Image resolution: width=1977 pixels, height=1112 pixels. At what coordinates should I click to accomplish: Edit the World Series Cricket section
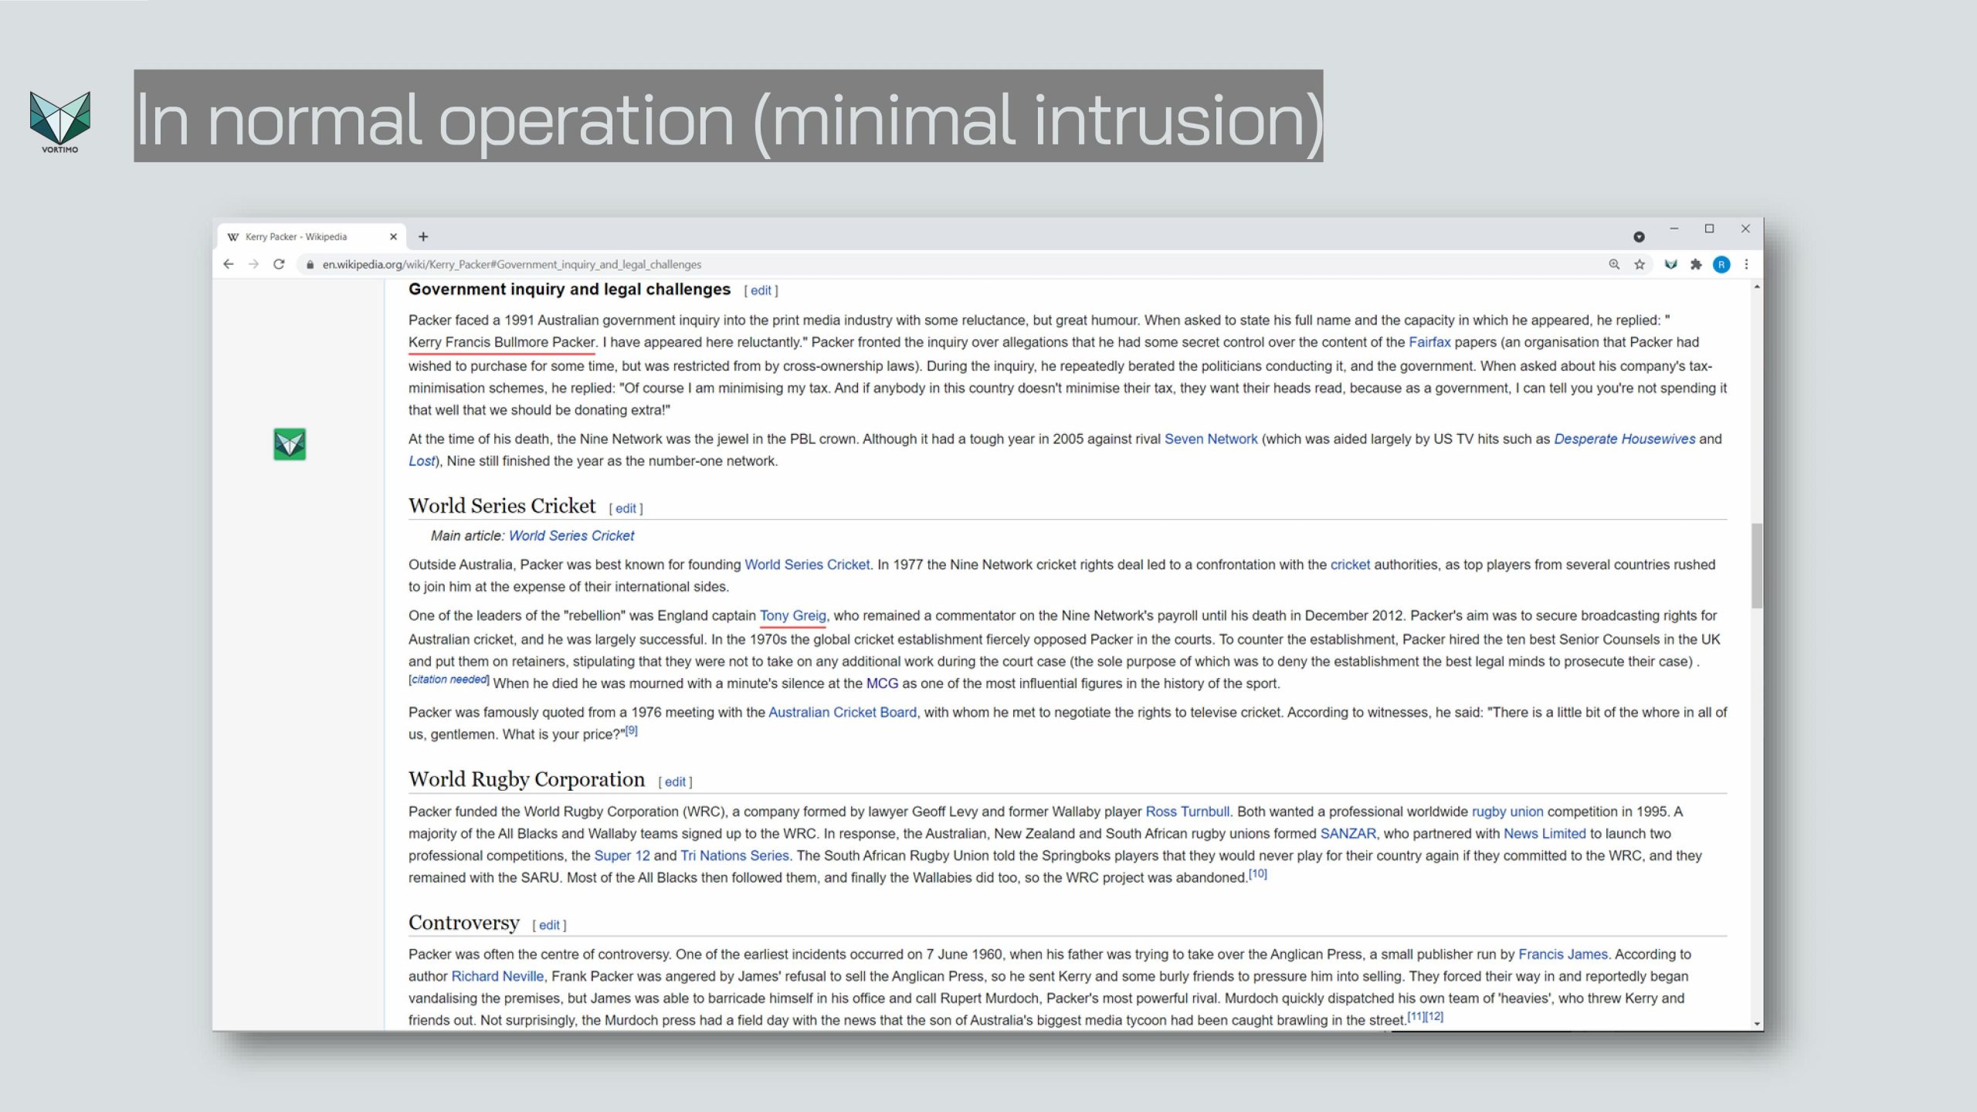(626, 508)
